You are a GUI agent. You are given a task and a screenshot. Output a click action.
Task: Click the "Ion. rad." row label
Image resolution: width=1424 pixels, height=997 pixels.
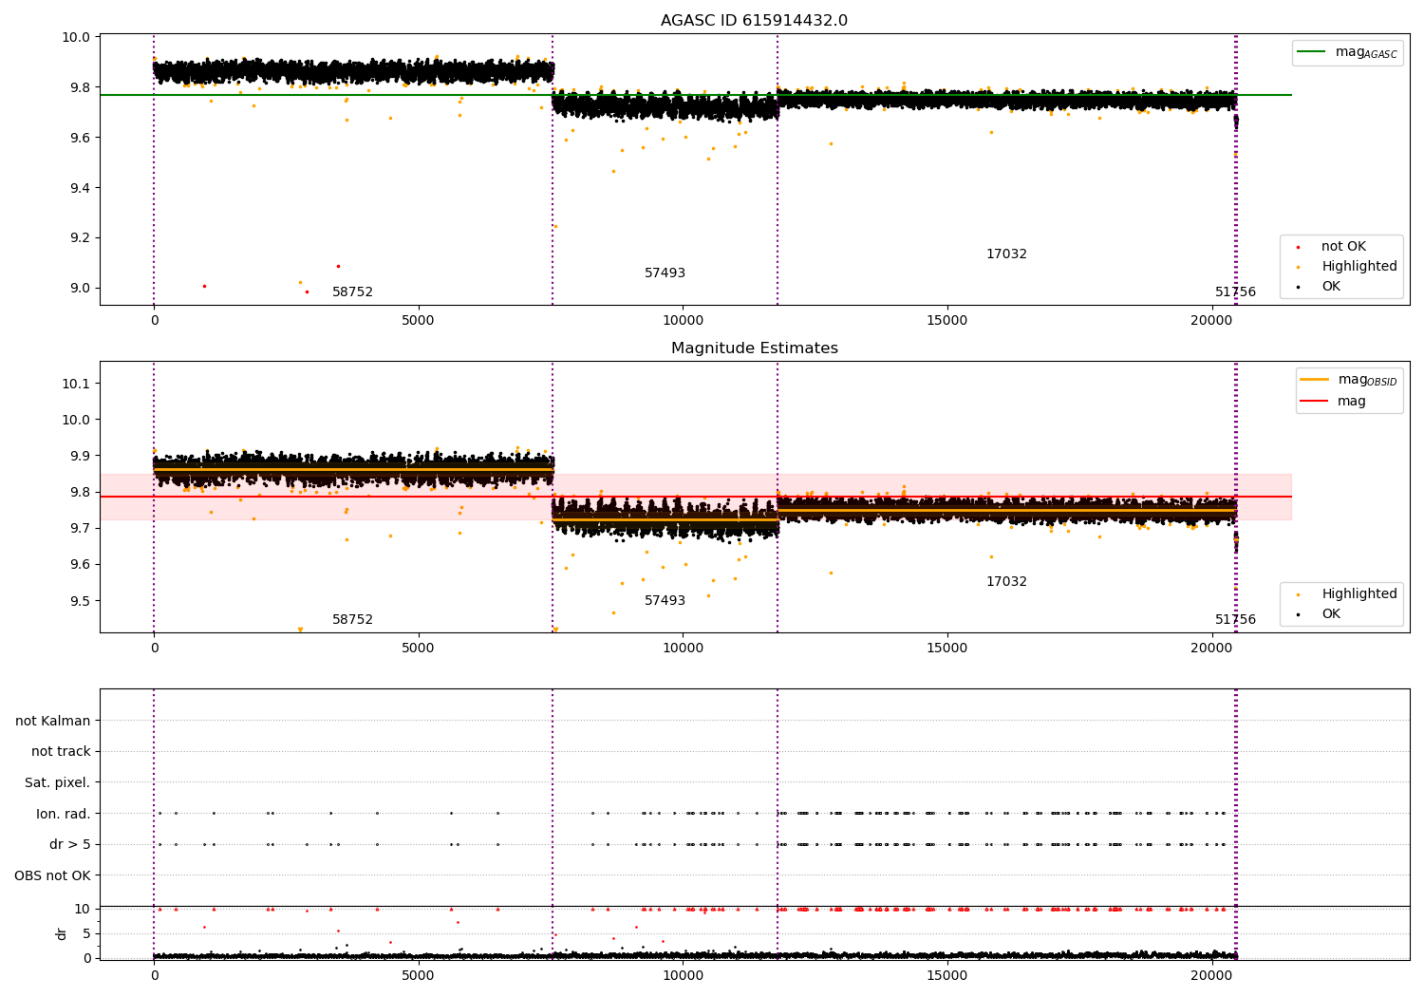click(64, 814)
